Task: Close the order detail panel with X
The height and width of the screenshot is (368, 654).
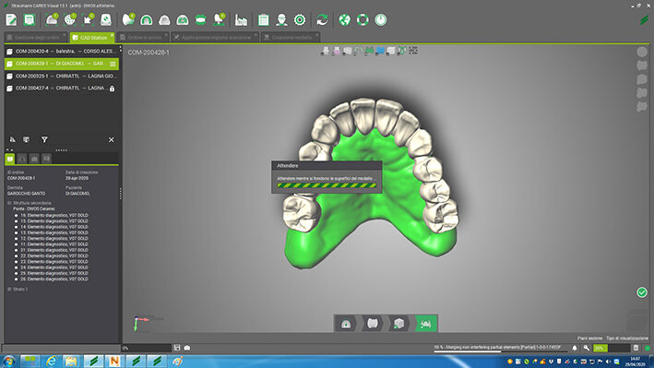Action: (x=112, y=140)
